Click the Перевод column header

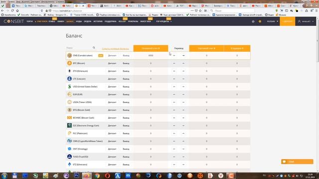[x=178, y=48]
